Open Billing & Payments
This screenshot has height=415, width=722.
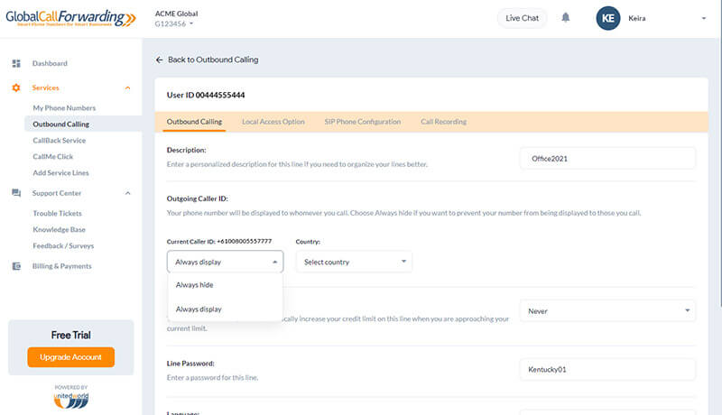pyautogui.click(x=61, y=266)
